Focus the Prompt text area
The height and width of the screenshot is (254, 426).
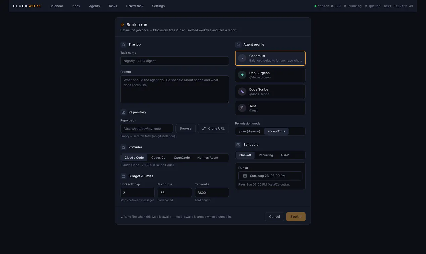tap(175, 89)
